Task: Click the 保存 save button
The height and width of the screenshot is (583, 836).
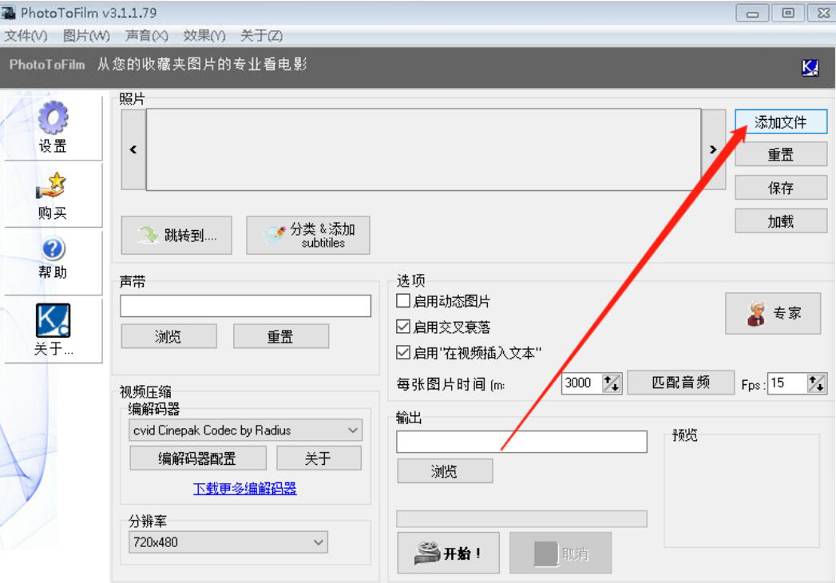Action: (781, 188)
